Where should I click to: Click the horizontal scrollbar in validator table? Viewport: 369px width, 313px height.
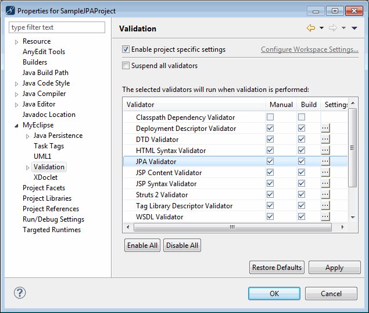coord(231,227)
